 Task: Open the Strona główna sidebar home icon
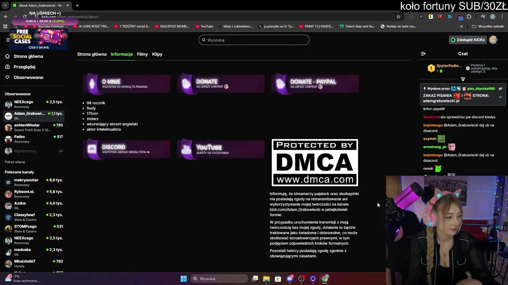pos(8,56)
